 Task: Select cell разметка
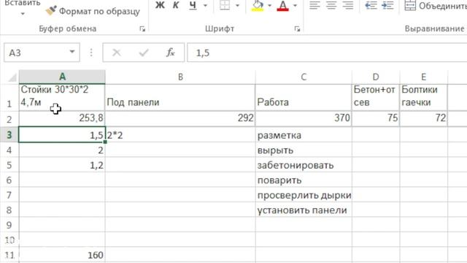click(x=304, y=134)
